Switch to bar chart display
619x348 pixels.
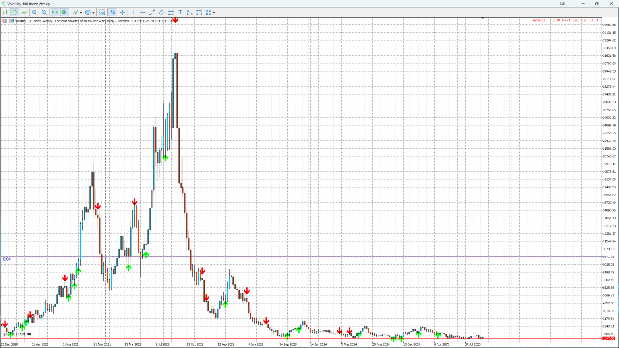tap(5, 13)
